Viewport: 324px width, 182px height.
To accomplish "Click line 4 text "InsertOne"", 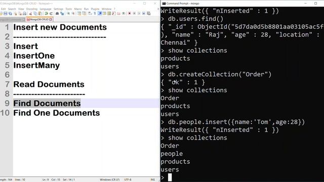I will click(34, 56).
